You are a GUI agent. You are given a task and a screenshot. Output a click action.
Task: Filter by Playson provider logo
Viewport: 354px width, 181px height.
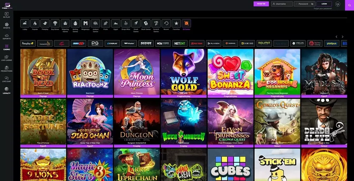click(x=213, y=43)
